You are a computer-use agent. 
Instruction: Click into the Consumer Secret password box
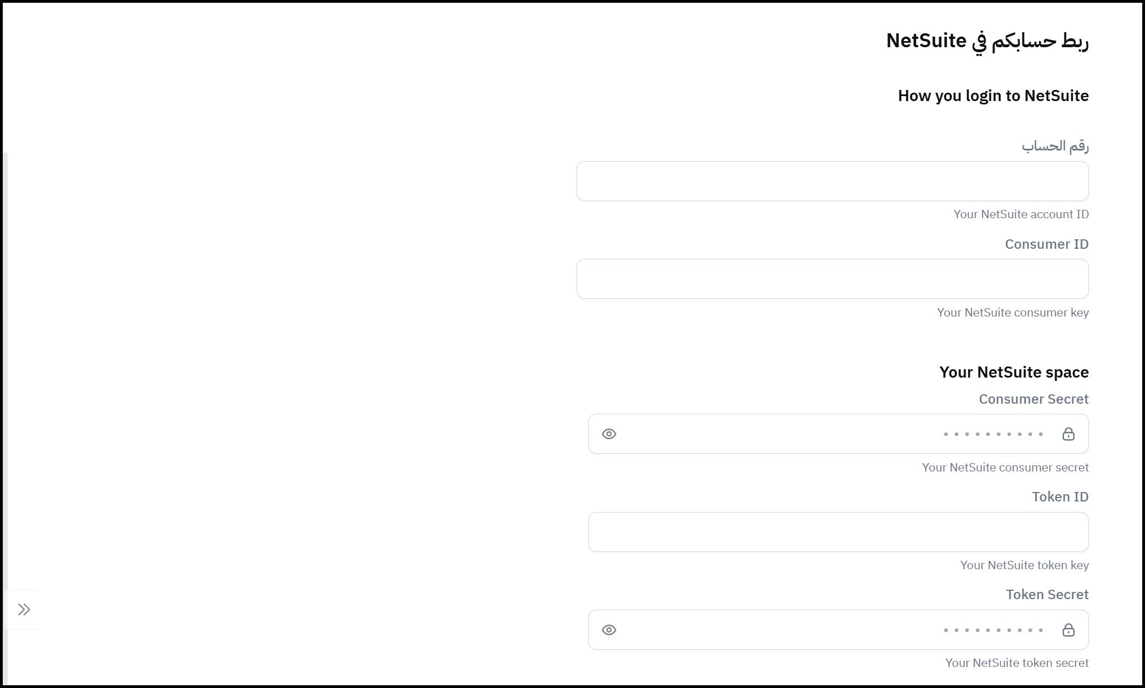point(833,434)
